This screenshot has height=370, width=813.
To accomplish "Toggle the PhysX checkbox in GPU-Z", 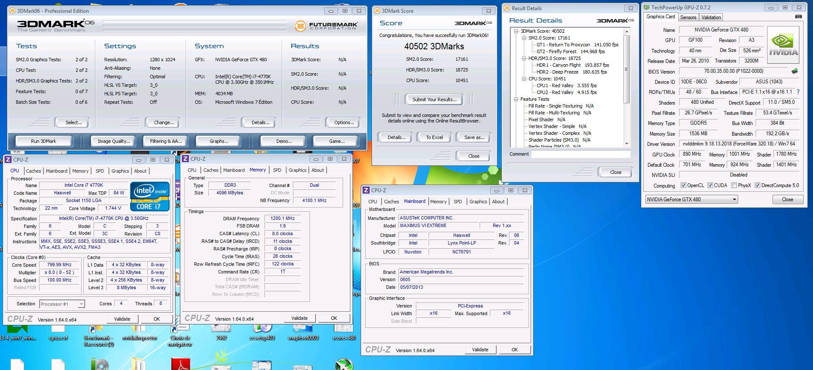I will point(734,185).
